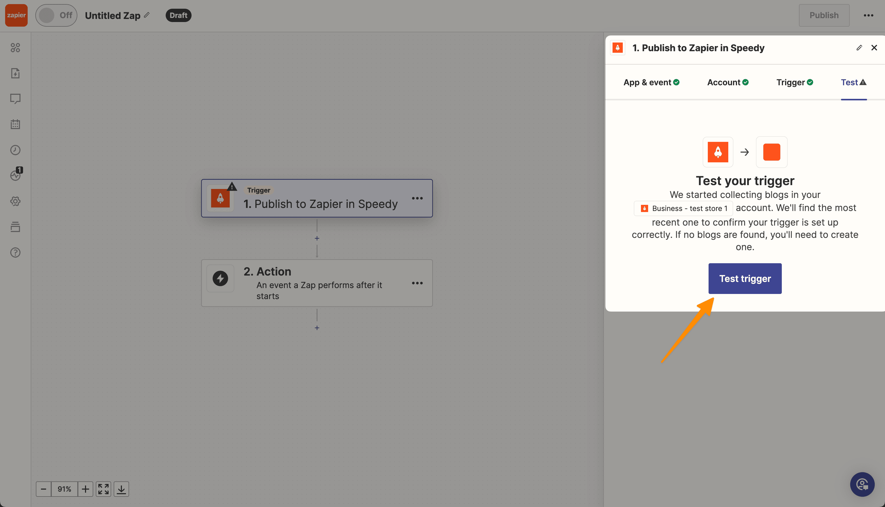Toggle the Zap Off switch on
Image resolution: width=885 pixels, height=507 pixels.
tap(56, 15)
